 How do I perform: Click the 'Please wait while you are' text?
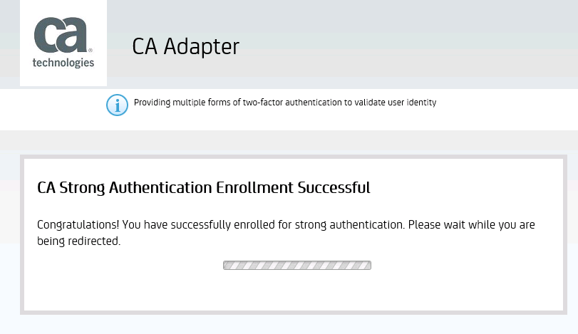coord(472,224)
